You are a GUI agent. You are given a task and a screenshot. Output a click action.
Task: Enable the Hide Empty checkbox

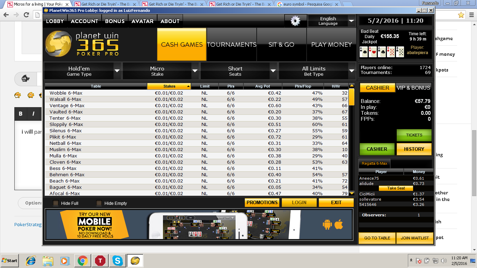(99, 203)
